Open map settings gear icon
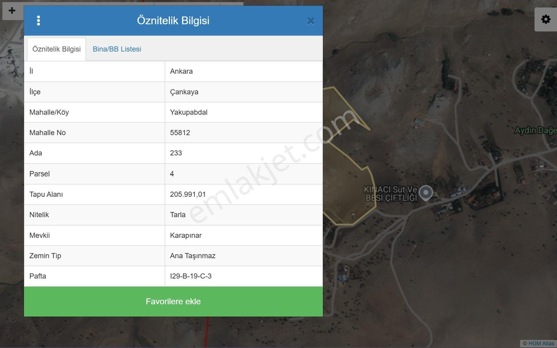The height and width of the screenshot is (348, 557). coord(546,19)
